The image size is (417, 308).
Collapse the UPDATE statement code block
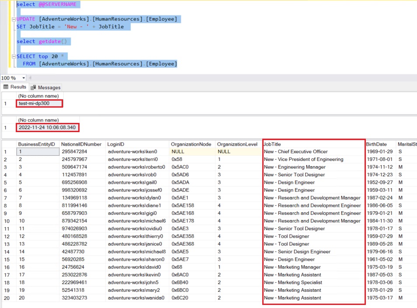[x=14, y=19]
